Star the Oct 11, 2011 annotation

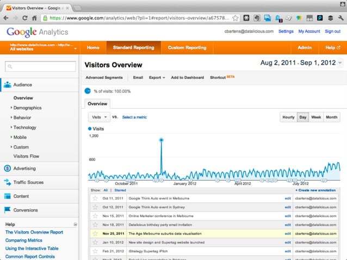point(95,199)
